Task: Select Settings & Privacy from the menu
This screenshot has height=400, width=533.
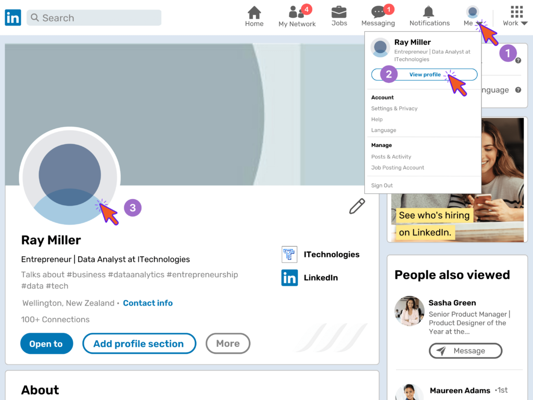Action: point(394,108)
